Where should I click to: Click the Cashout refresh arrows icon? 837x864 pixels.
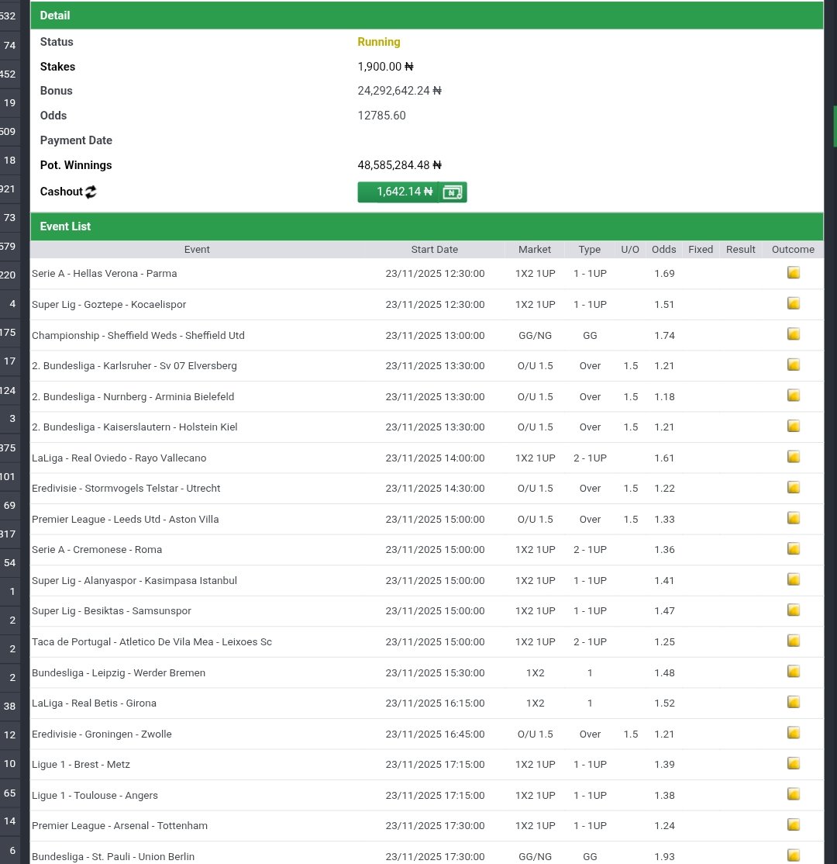(91, 192)
